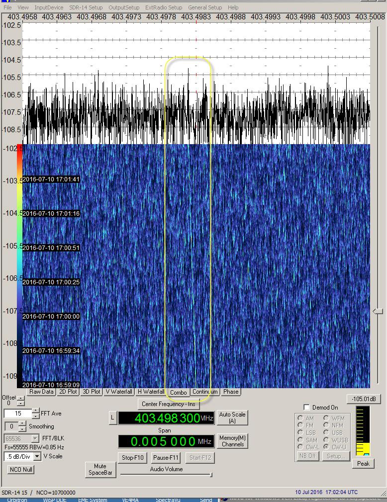Click the Fs=55555 RBW=0.85 Hz text

tap(34, 447)
